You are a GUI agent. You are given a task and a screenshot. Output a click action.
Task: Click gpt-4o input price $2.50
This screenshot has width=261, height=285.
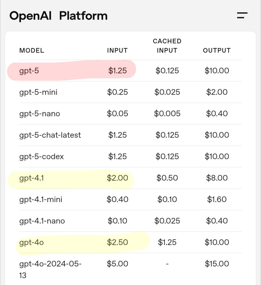pyautogui.click(x=117, y=242)
